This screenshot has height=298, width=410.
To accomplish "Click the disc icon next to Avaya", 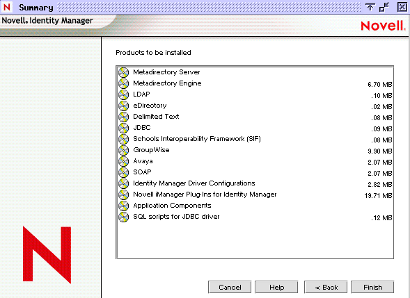I will (x=124, y=162).
